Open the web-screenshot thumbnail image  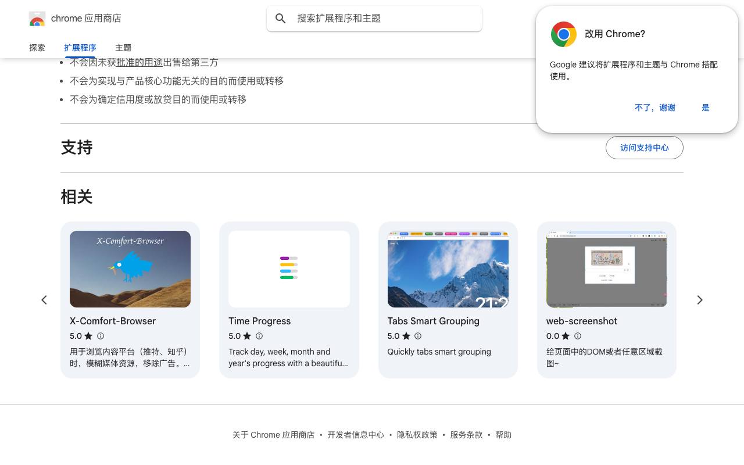[607, 269]
